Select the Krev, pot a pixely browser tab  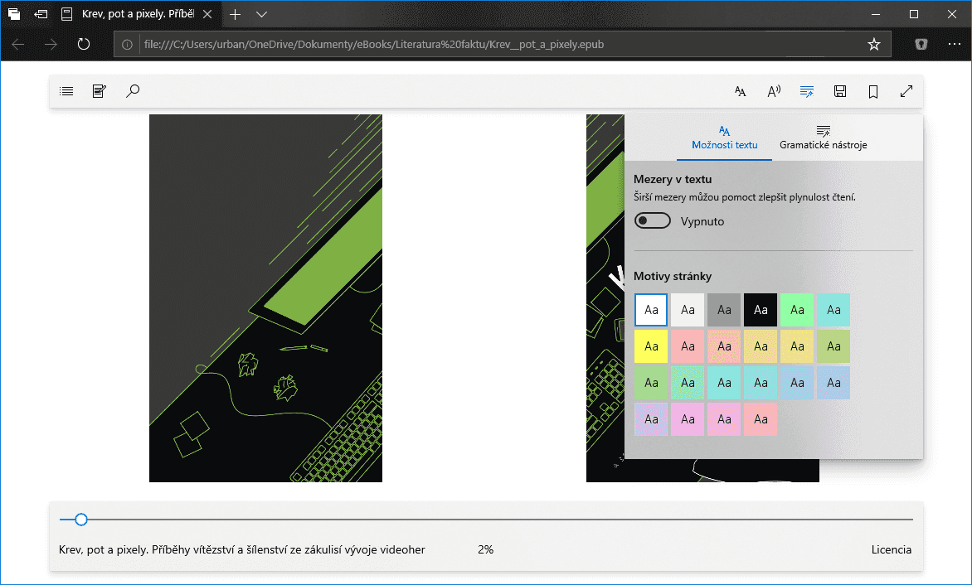(136, 14)
